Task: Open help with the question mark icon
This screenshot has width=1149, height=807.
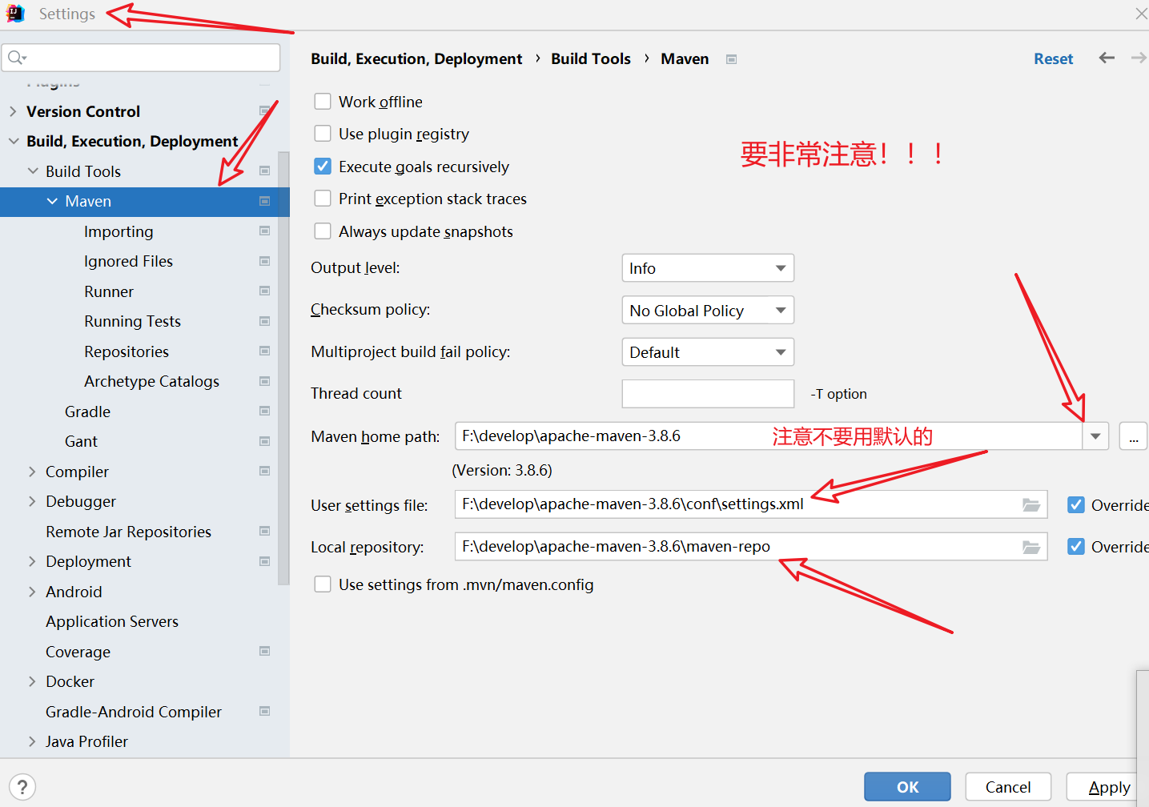Action: coord(22,787)
